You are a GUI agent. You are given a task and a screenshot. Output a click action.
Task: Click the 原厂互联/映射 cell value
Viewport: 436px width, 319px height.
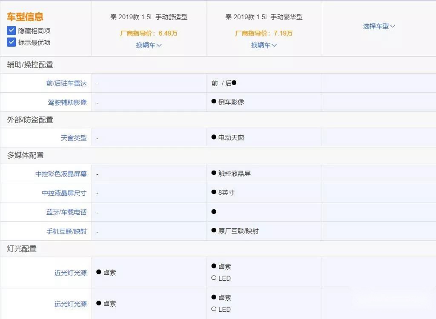coord(235,231)
